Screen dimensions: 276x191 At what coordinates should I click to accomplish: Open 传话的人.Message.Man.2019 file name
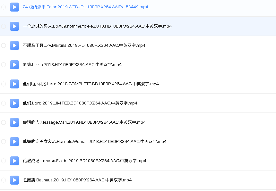(x=84, y=122)
